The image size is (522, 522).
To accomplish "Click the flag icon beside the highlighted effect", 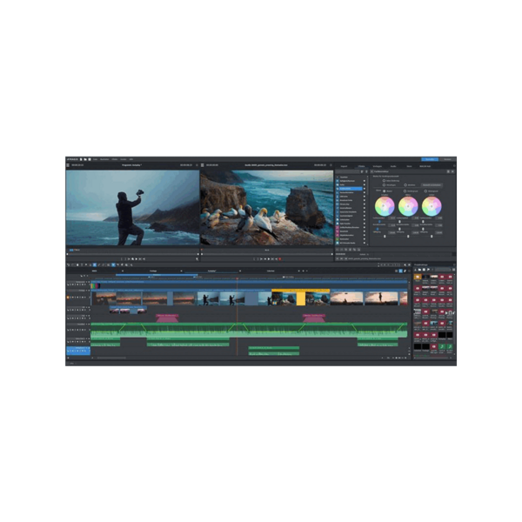I will [x=365, y=189].
